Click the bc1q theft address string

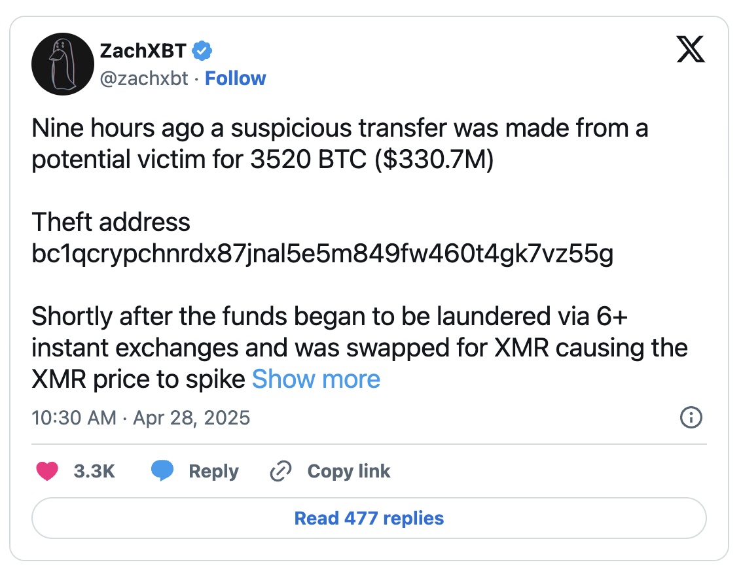[x=323, y=254]
